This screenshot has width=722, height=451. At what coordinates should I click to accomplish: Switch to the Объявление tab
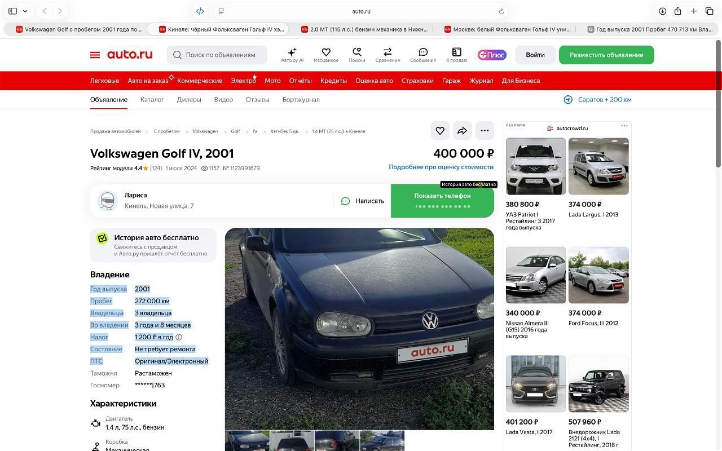click(x=109, y=100)
